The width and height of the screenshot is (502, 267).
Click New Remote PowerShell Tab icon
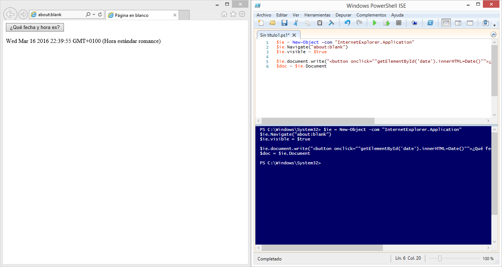[x=414, y=23]
